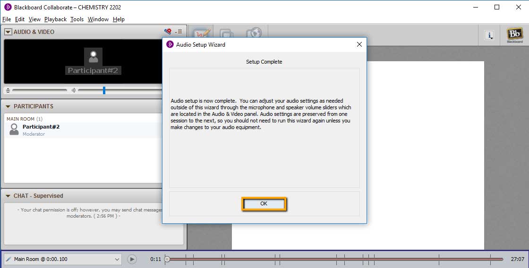This screenshot has height=268, width=529.
Task: Adjust the microphone volume slider
Action: pos(40,90)
